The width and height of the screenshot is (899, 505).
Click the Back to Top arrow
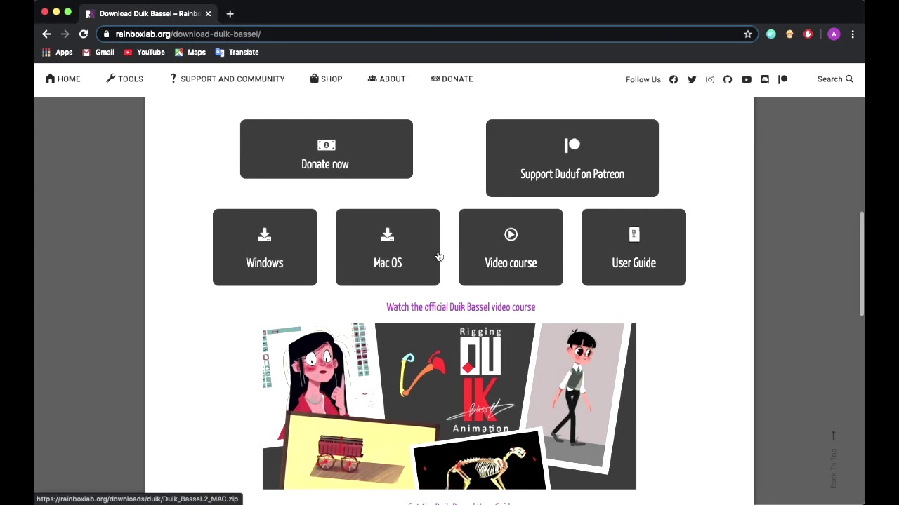[834, 459]
